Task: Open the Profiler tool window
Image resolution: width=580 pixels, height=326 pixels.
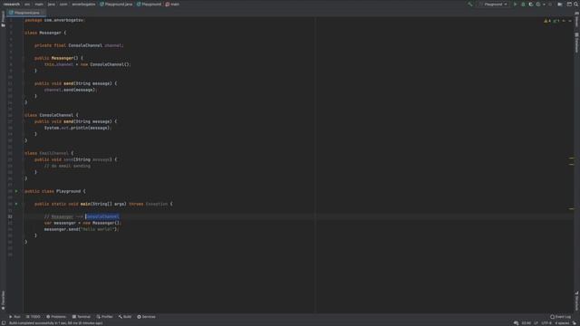Action: point(105,317)
